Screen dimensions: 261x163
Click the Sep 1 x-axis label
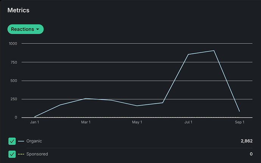(239, 122)
